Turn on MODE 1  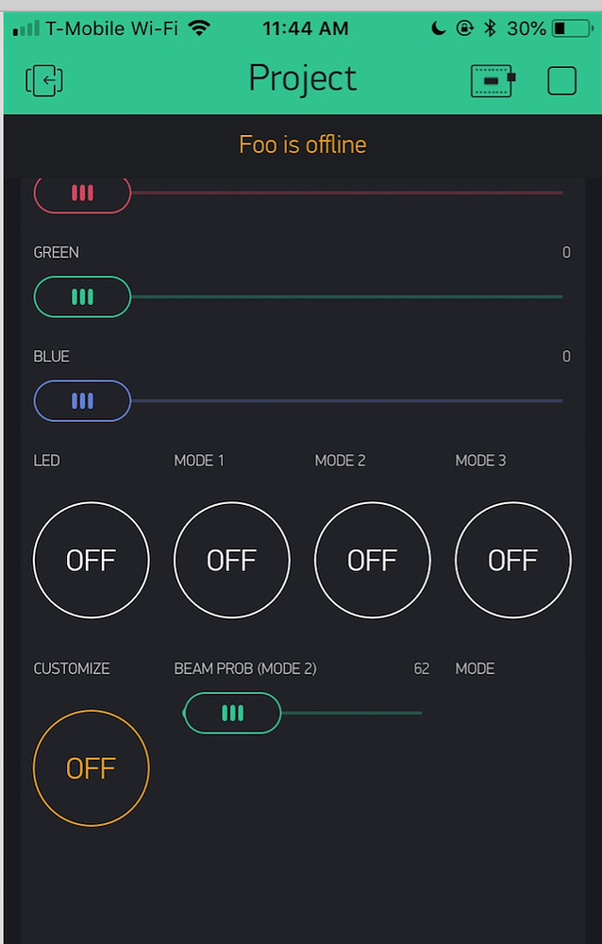[x=231, y=560]
